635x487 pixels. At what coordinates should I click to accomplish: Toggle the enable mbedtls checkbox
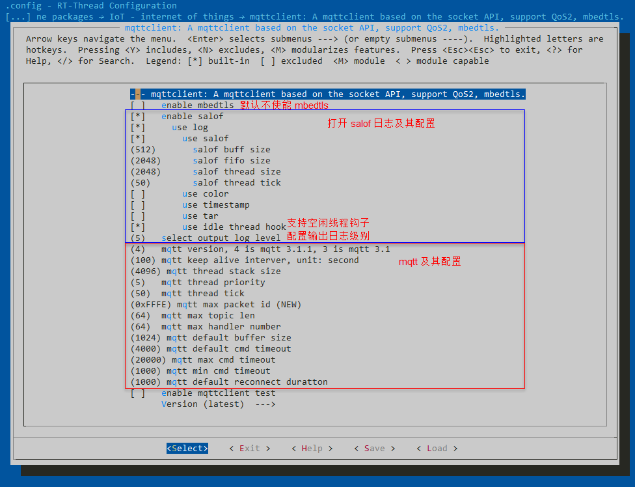pos(138,105)
